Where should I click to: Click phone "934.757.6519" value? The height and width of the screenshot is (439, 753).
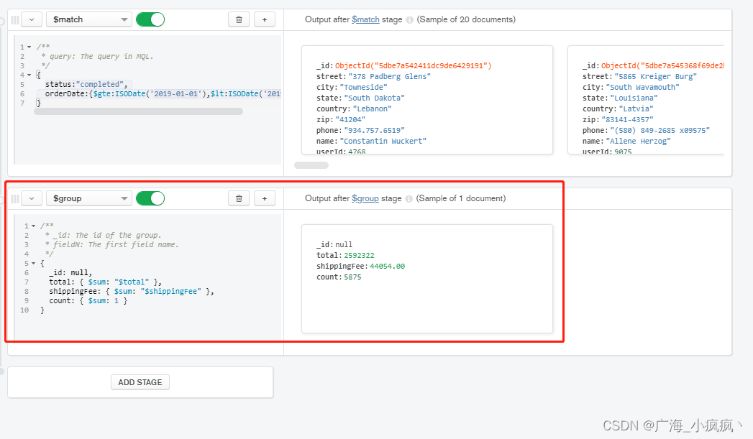[375, 131]
